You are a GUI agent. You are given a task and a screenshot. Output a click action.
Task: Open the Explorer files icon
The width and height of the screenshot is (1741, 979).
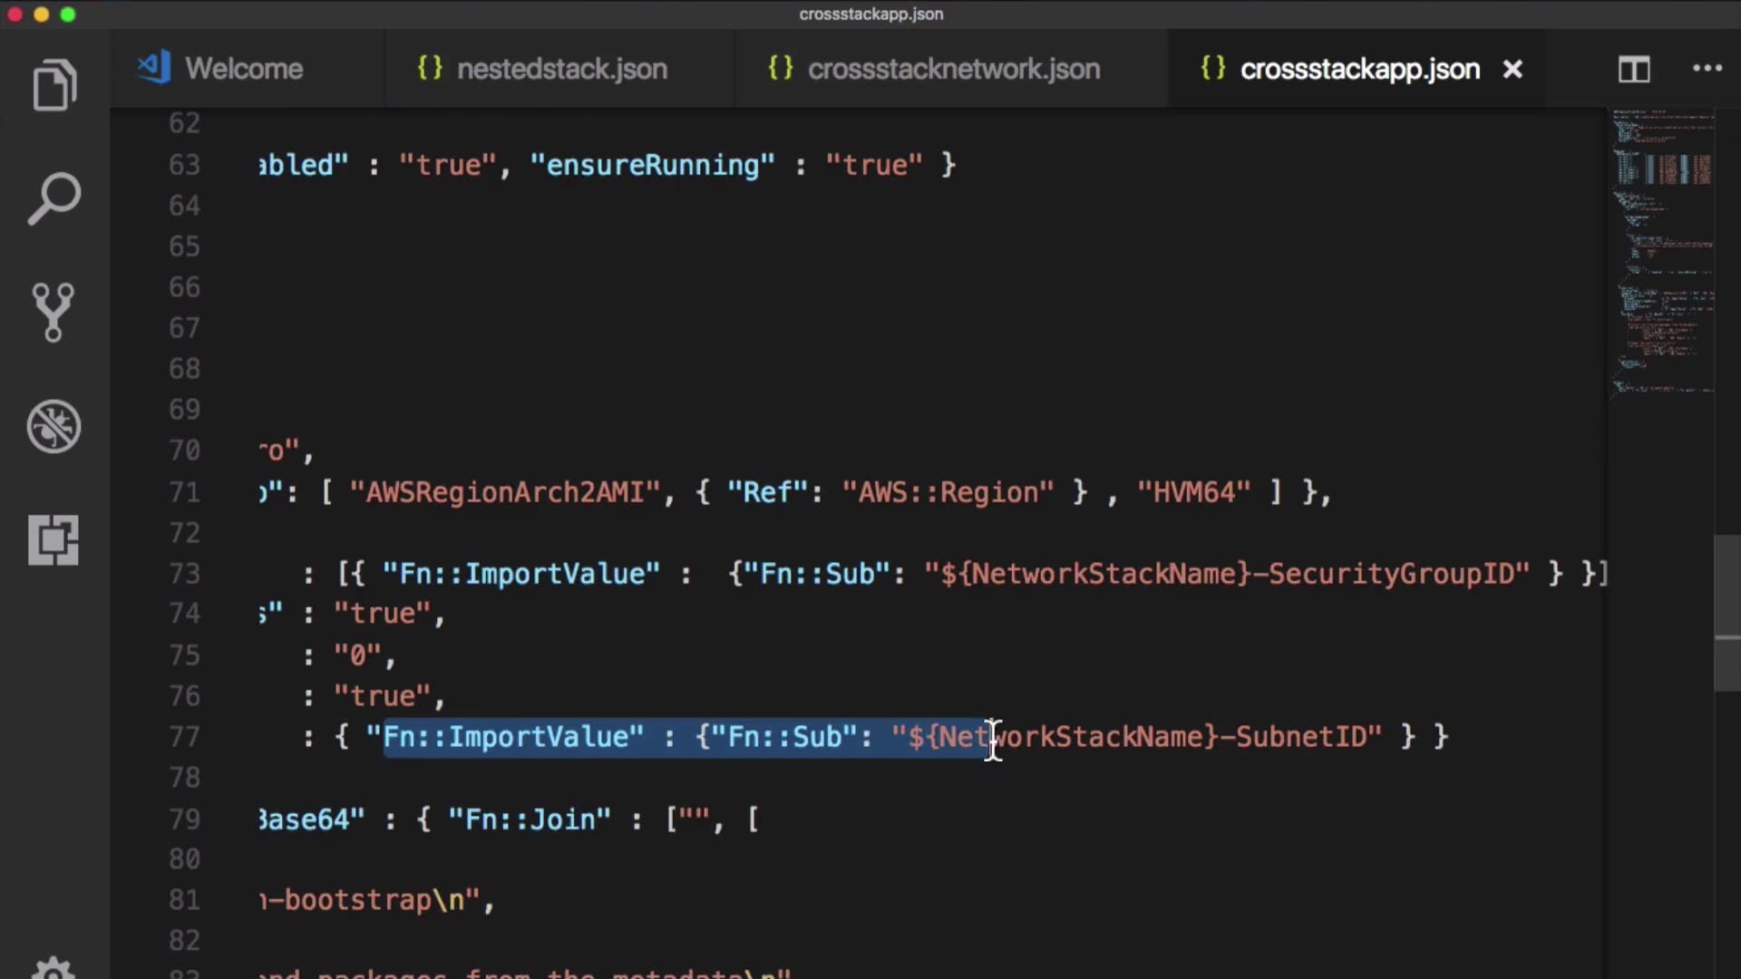[54, 85]
